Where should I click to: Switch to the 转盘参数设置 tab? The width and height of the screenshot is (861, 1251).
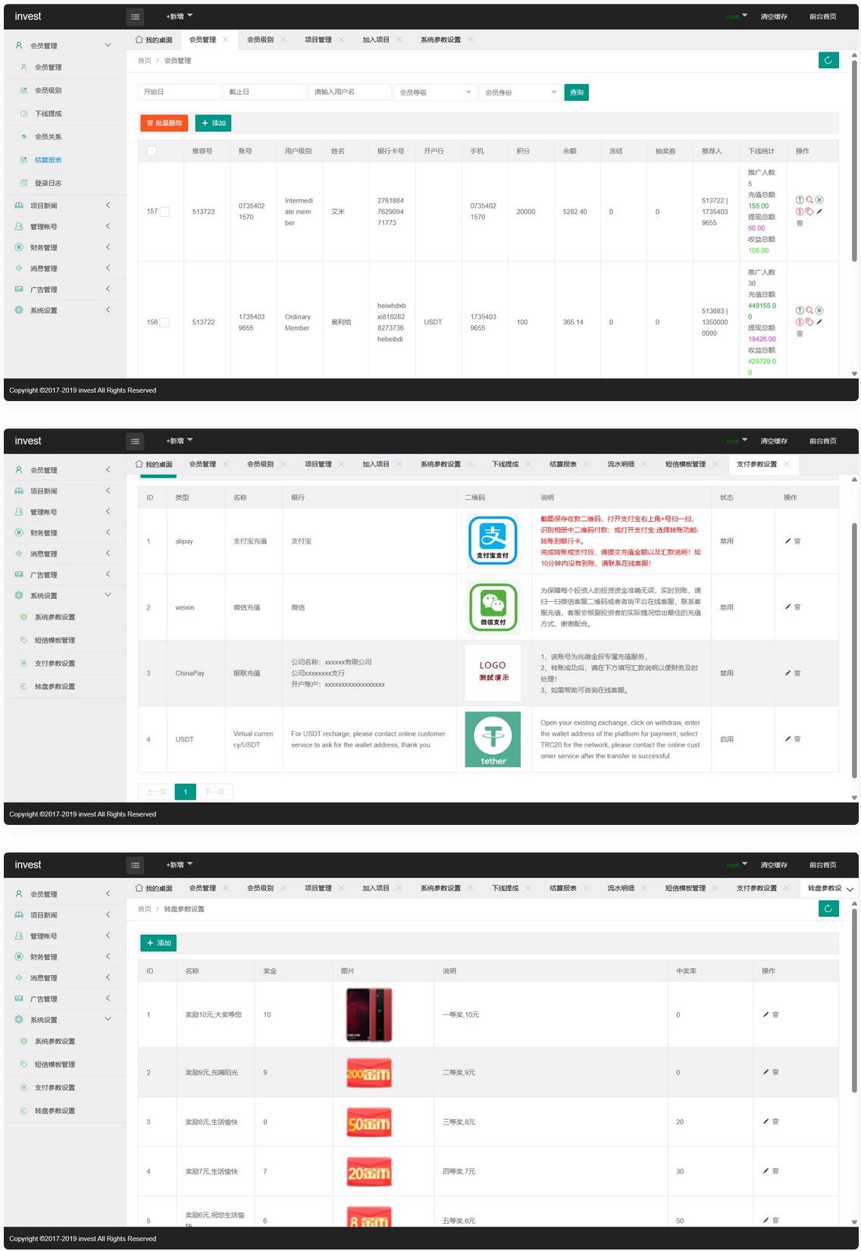tap(823, 888)
